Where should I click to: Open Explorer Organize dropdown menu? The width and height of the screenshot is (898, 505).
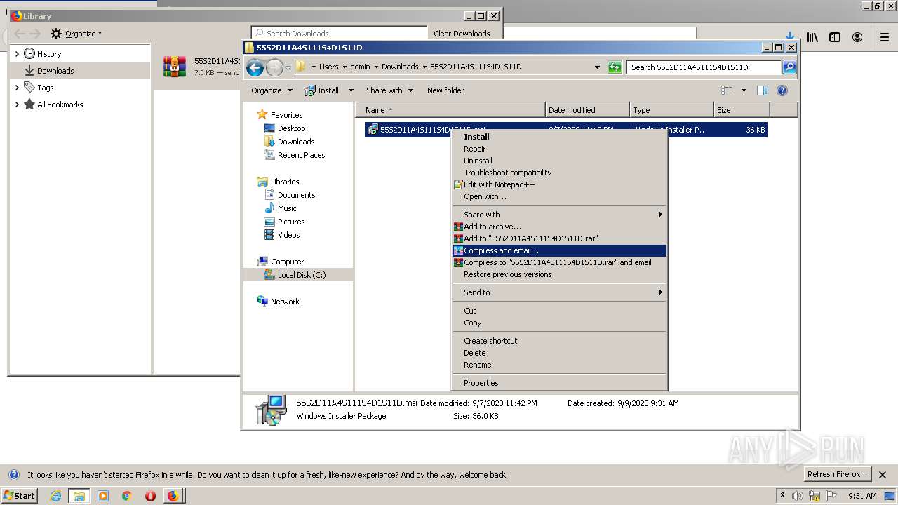[272, 90]
